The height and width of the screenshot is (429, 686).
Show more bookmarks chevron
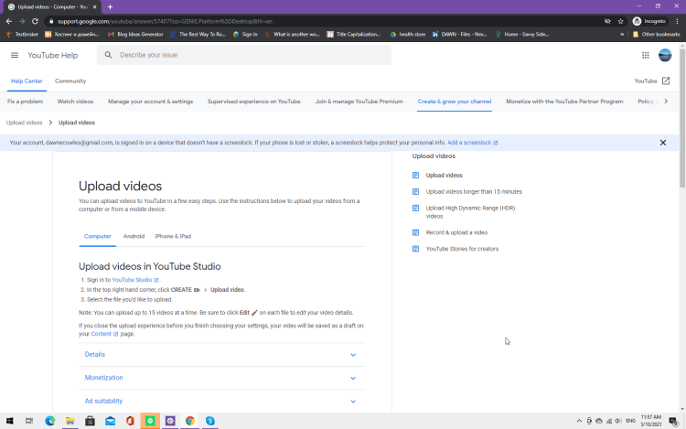click(622, 34)
